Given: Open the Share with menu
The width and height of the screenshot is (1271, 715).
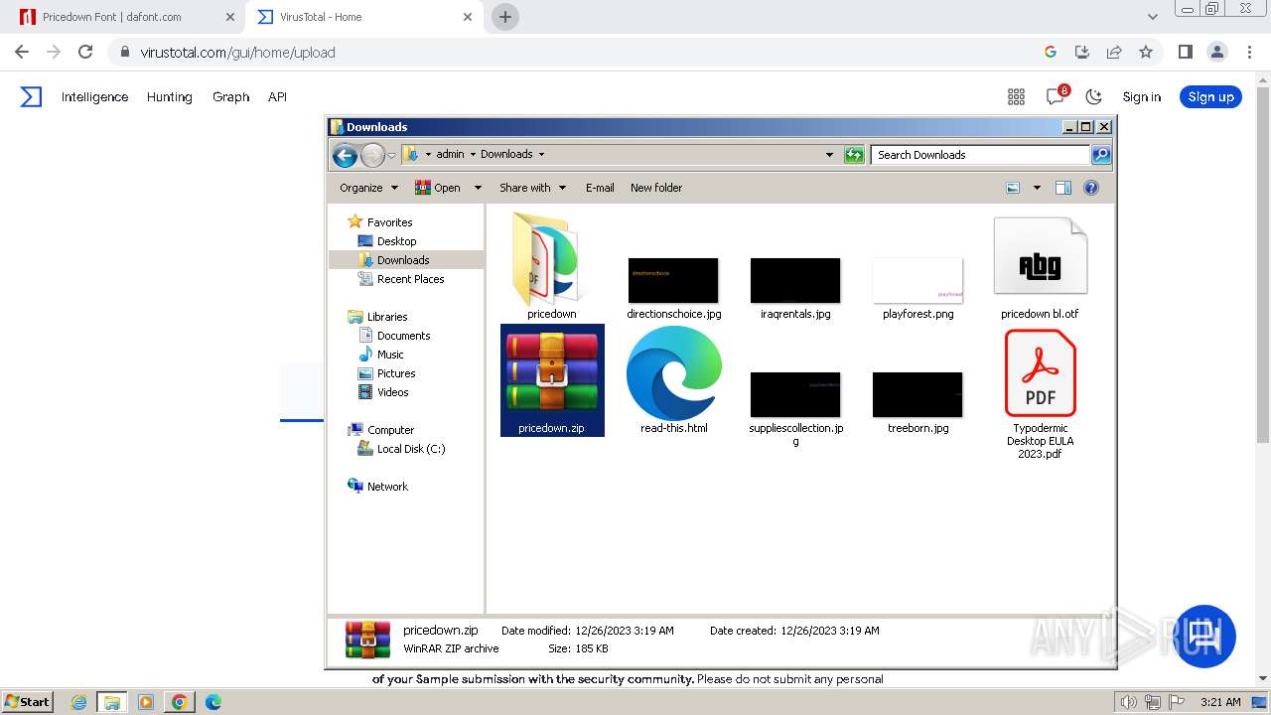Looking at the screenshot, I should [532, 188].
